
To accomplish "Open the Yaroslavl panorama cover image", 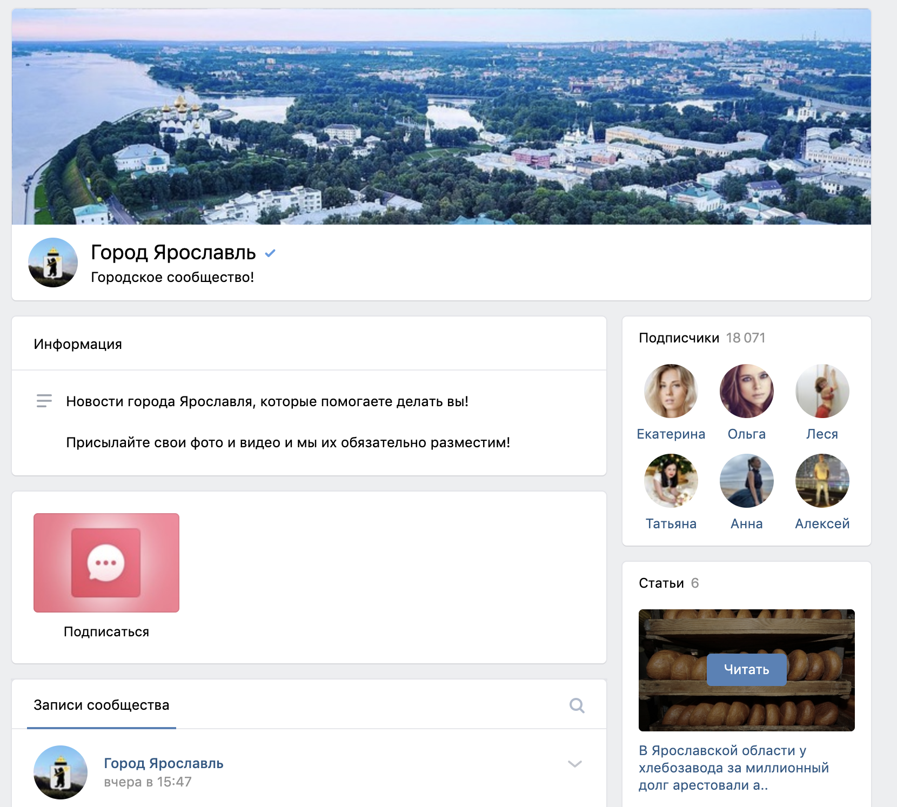I will [441, 117].
